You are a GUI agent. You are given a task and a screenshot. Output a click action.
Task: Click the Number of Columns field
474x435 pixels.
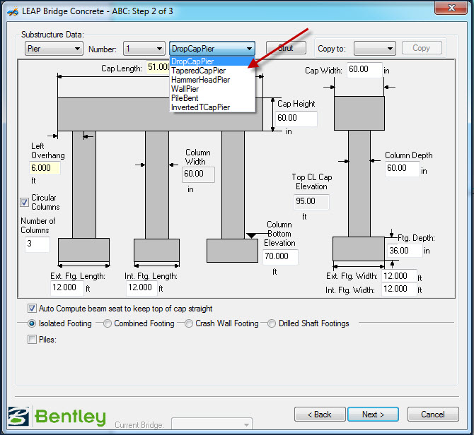[37, 244]
